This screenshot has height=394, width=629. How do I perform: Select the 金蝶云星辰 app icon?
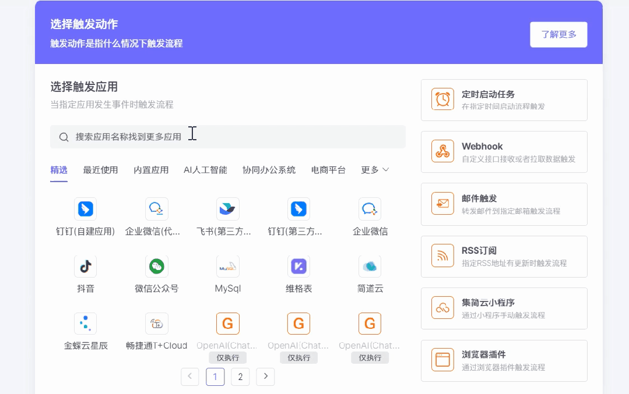(x=86, y=324)
